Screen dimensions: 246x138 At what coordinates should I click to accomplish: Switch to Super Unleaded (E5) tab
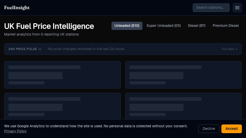[x=163, y=26]
